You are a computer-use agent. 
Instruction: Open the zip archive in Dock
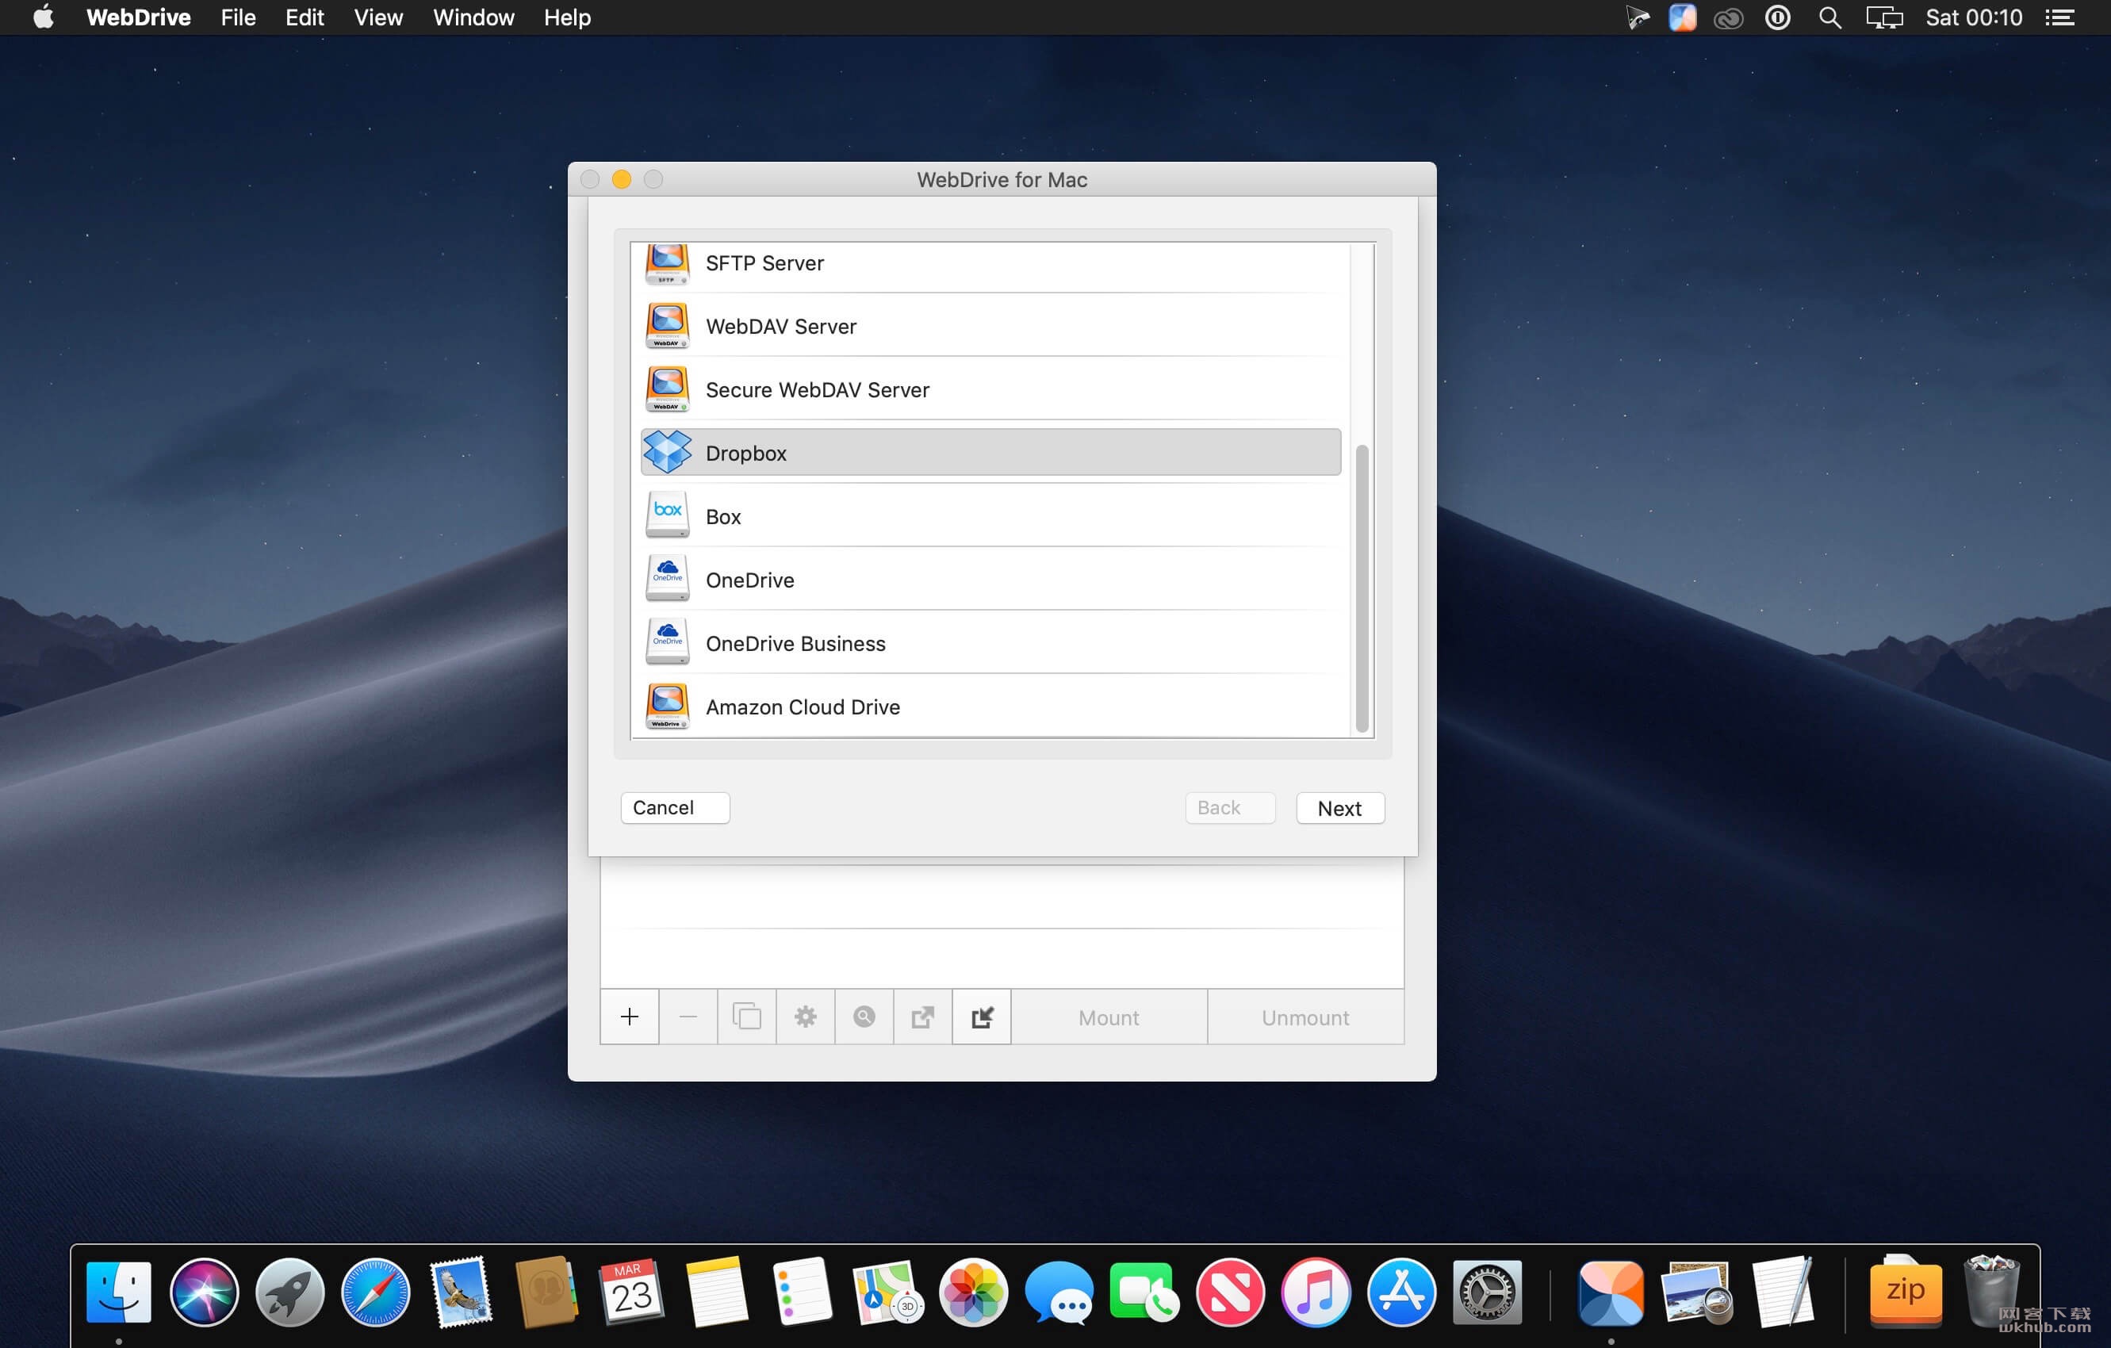pos(1906,1292)
